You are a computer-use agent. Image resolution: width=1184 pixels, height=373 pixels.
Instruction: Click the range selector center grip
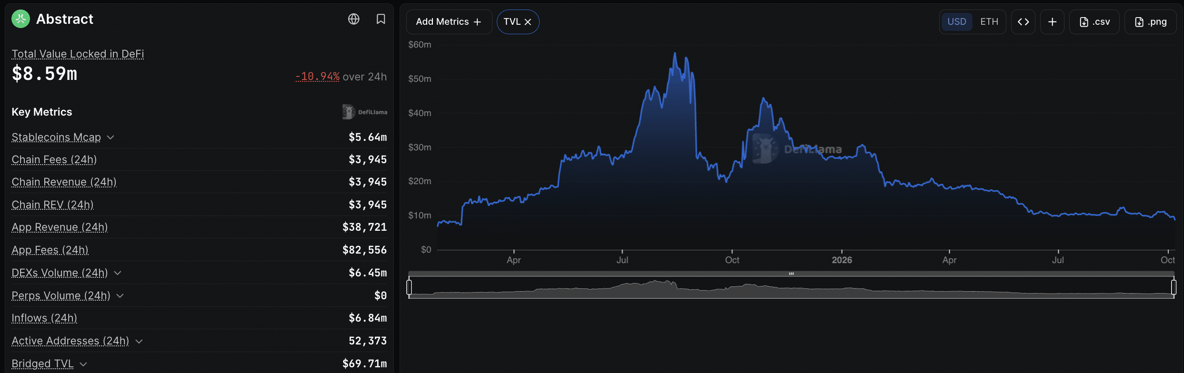[x=791, y=274]
